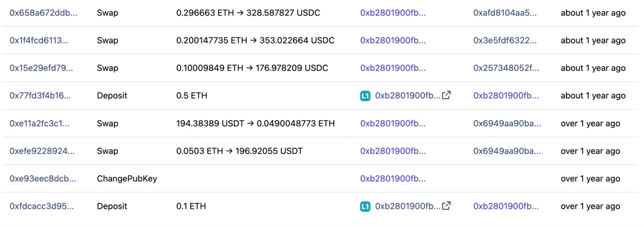The height and width of the screenshot is (226, 644).
Task: Click the L1 badge in 0.5 ETH deposit row
Action: click(x=365, y=96)
